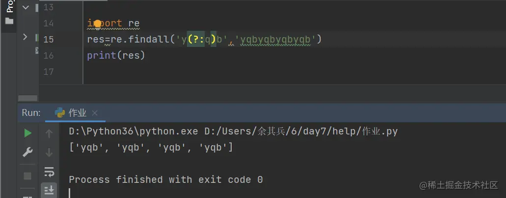Toggle Scroll to End in console
This screenshot has height=198, width=506.
(49, 190)
